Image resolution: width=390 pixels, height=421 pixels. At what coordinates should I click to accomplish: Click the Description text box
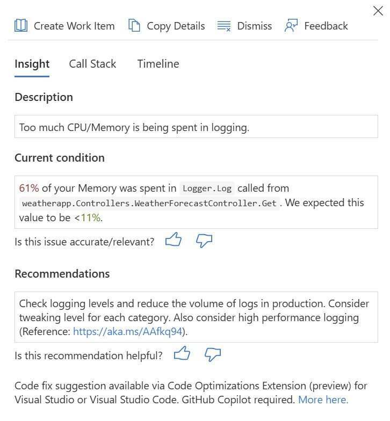point(196,127)
